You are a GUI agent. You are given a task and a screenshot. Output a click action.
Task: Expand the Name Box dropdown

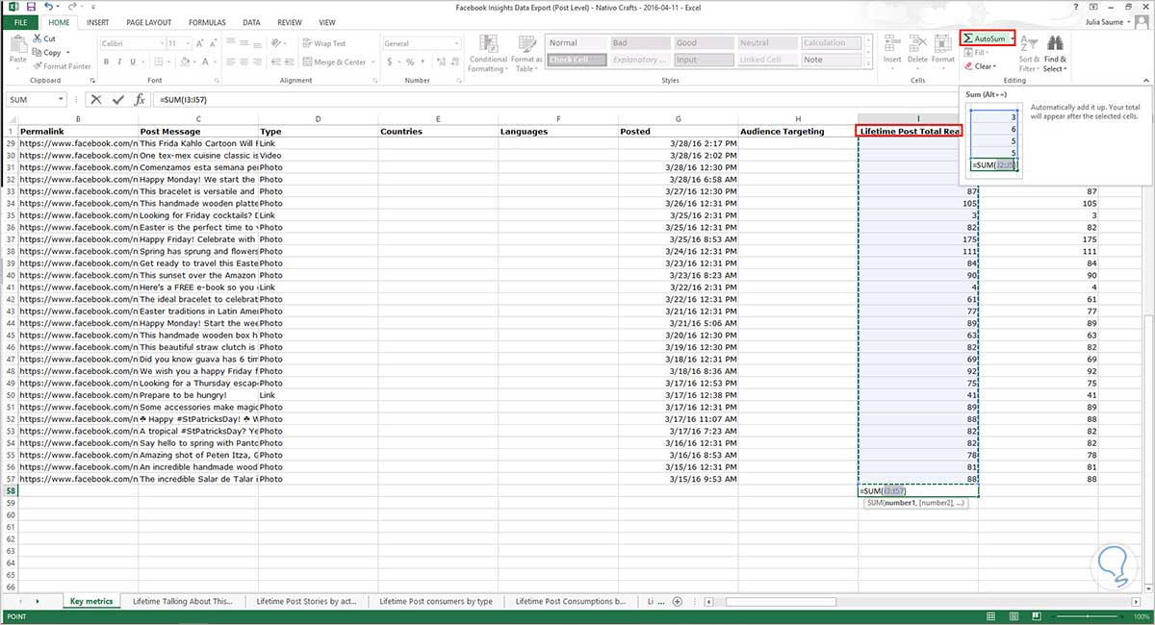click(61, 99)
